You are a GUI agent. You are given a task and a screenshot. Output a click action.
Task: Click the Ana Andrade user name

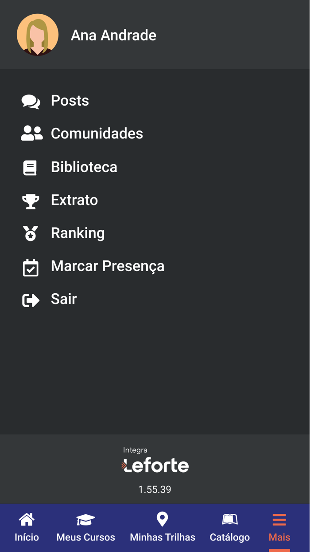coord(113,35)
